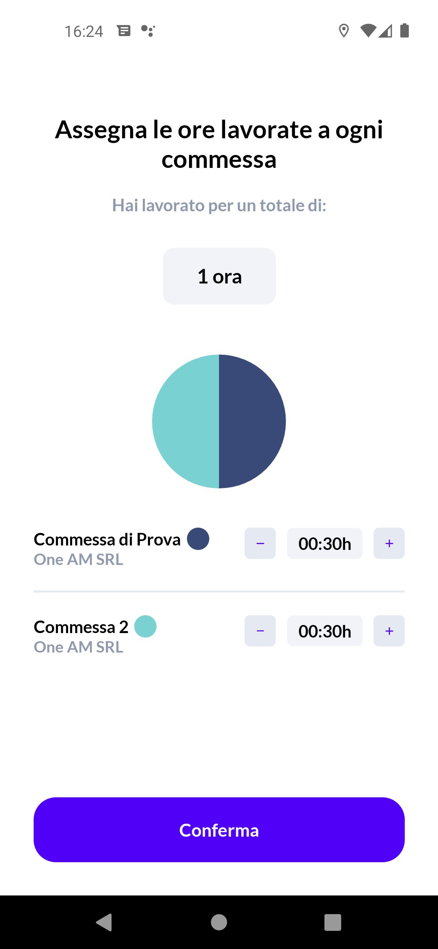The width and height of the screenshot is (438, 949).
Task: Tap the teal Commessa 2 color dot
Action: [x=145, y=626]
